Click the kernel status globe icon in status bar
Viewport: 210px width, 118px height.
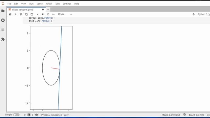(36, 115)
